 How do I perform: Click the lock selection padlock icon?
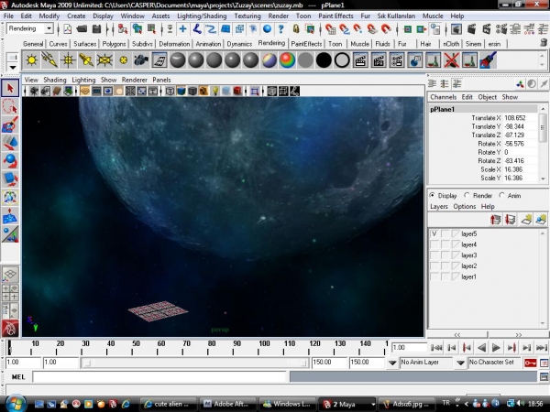(x=296, y=28)
